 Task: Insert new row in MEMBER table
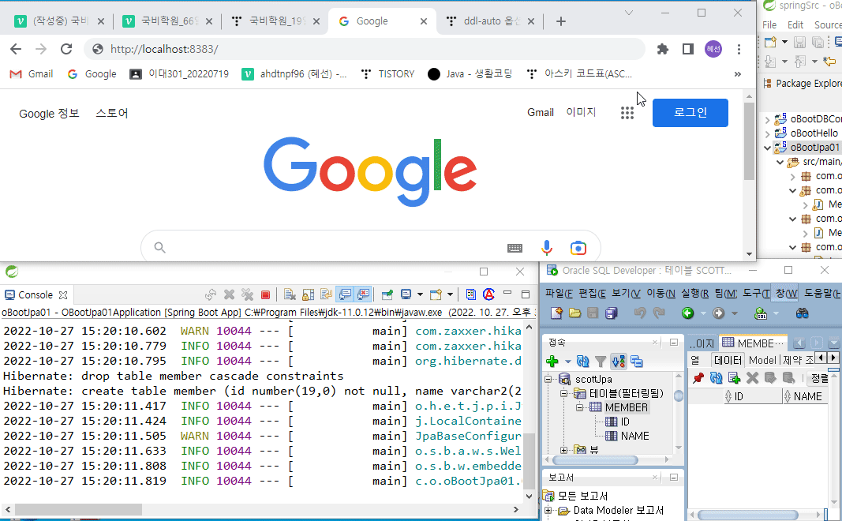tap(734, 378)
